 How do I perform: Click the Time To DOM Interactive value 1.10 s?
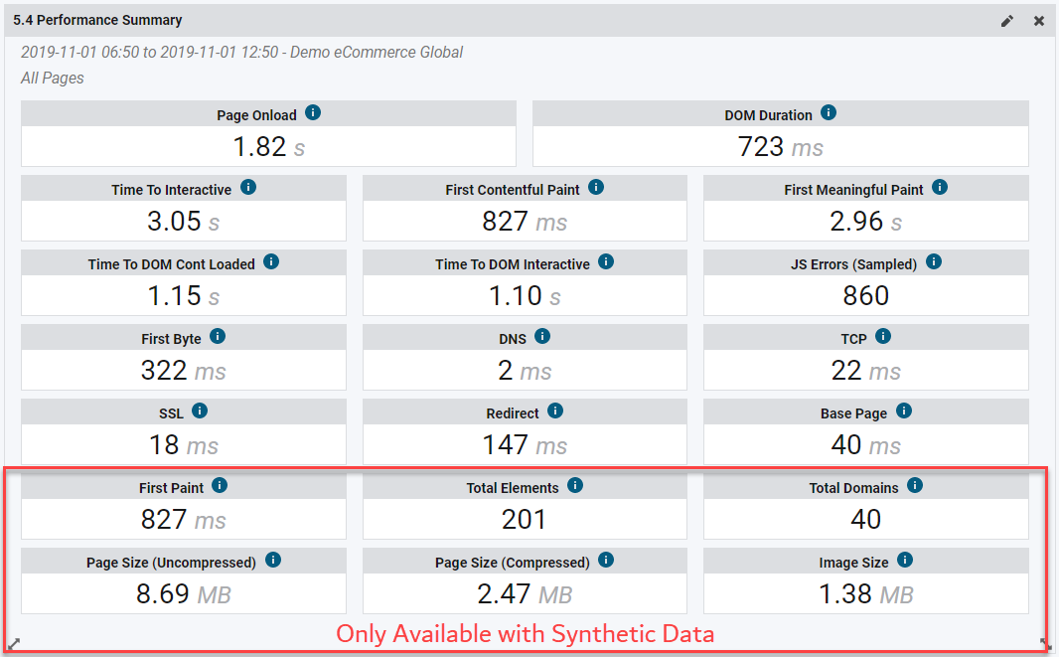click(525, 295)
